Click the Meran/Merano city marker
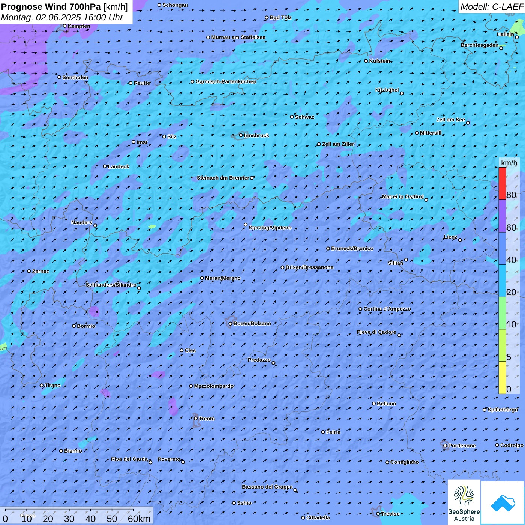The width and height of the screenshot is (525, 525). 202,278
